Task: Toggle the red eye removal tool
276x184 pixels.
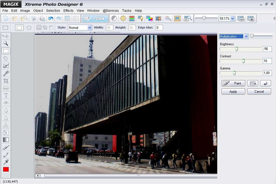Action: 6,102
